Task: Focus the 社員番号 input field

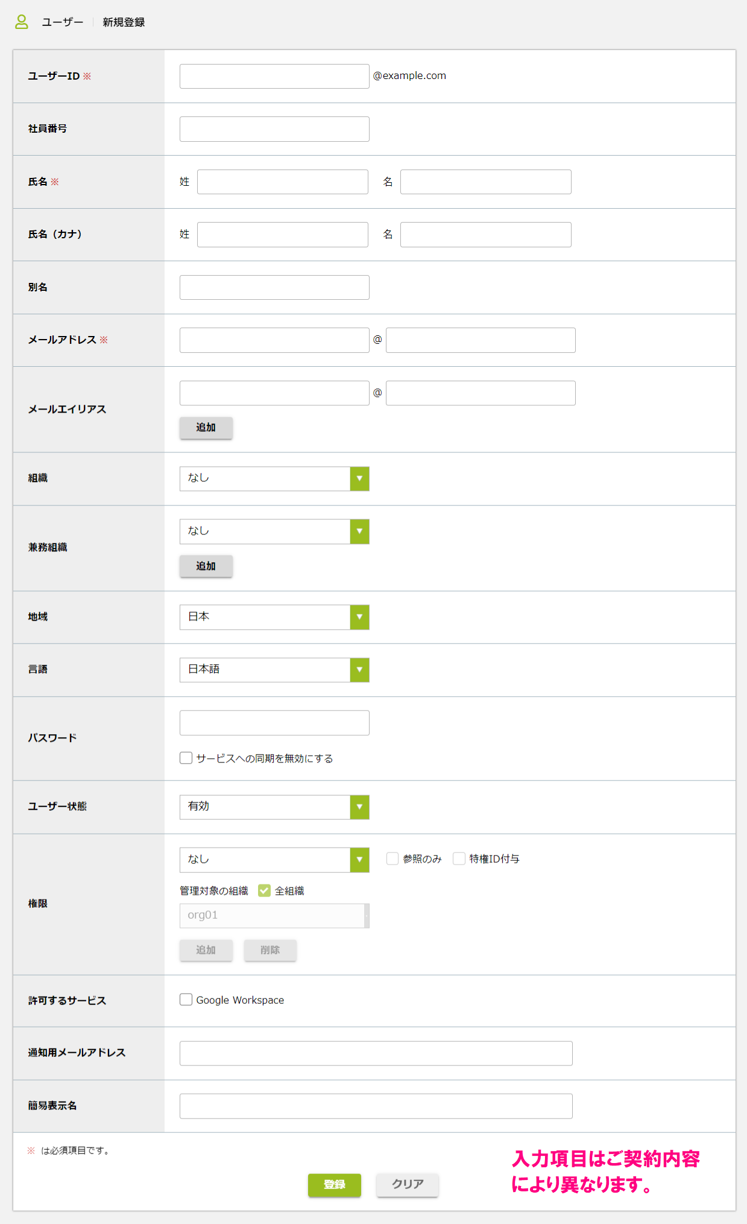Action: pyautogui.click(x=274, y=129)
